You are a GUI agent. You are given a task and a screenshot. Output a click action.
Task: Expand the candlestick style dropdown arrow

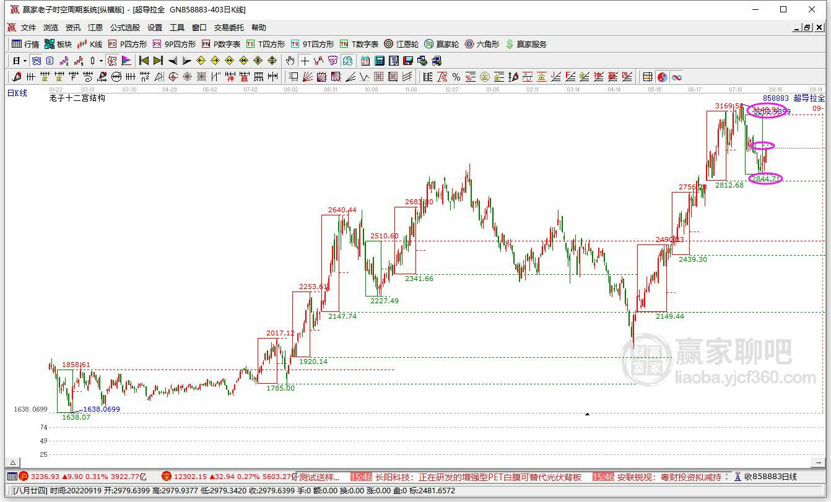tap(101, 61)
